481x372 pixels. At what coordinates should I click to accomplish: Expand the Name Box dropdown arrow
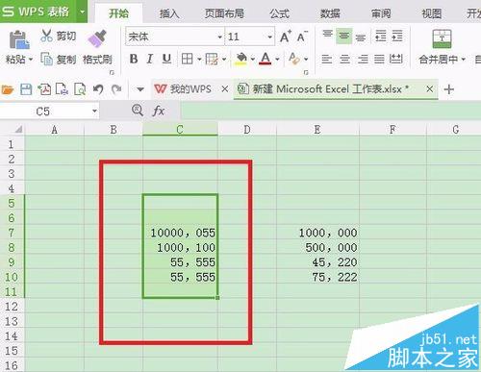click(94, 112)
